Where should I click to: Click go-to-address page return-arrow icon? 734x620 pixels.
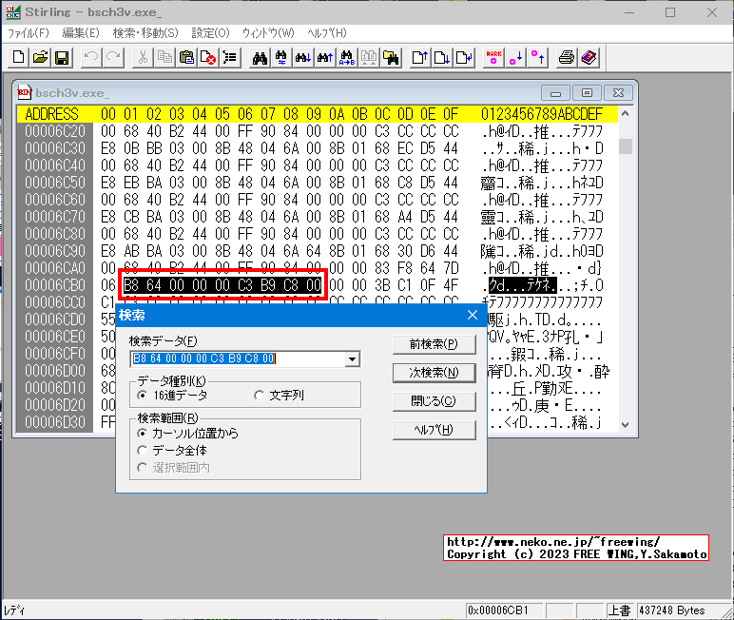464,58
